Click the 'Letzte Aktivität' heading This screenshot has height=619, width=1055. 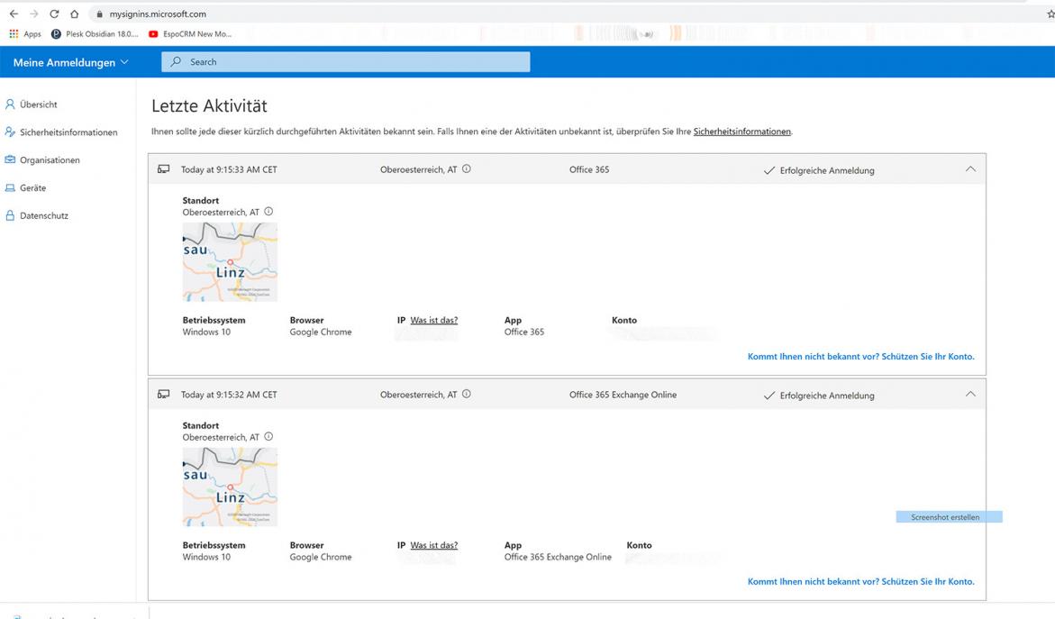click(x=209, y=105)
